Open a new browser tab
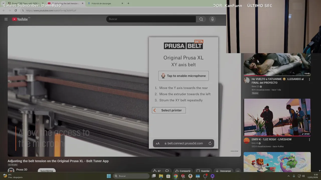 point(128,3)
